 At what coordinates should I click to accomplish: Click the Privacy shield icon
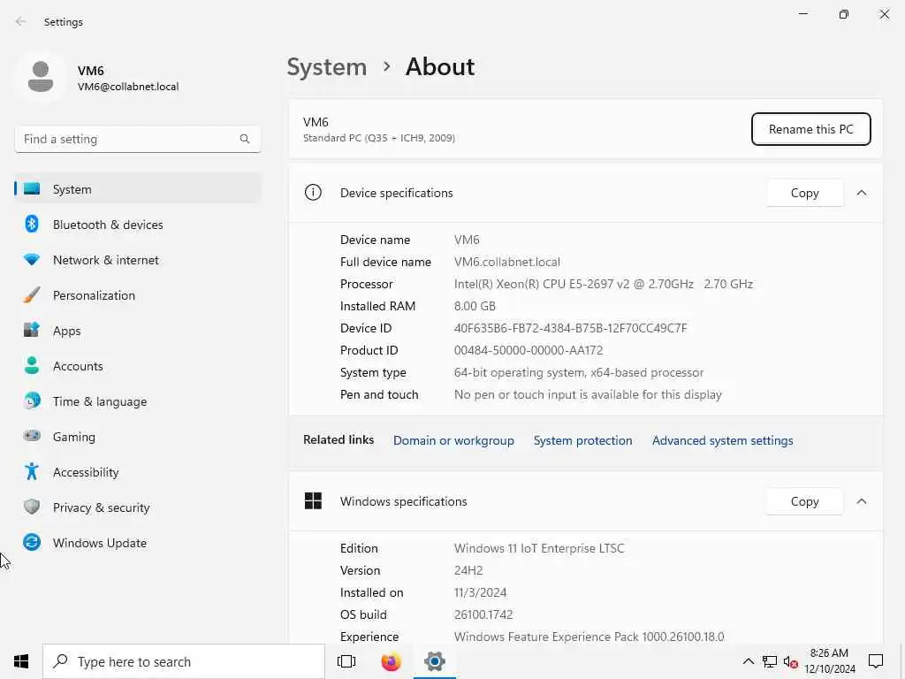[x=32, y=507]
